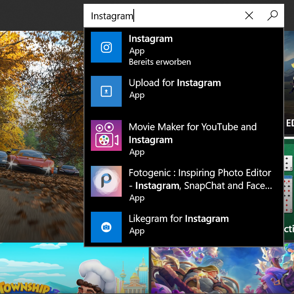
Task: Open the fantasy heroes game tile
Action: 222,270
